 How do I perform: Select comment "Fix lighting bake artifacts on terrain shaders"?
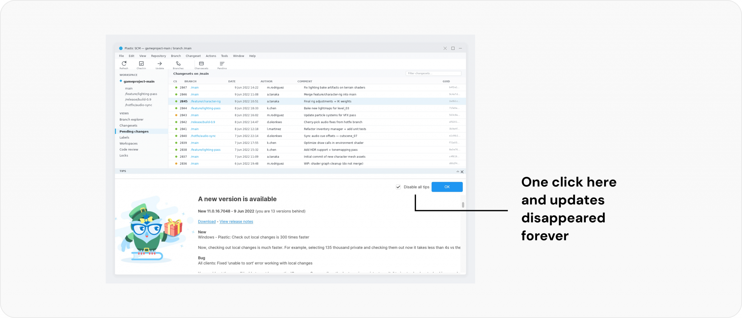tap(334, 88)
